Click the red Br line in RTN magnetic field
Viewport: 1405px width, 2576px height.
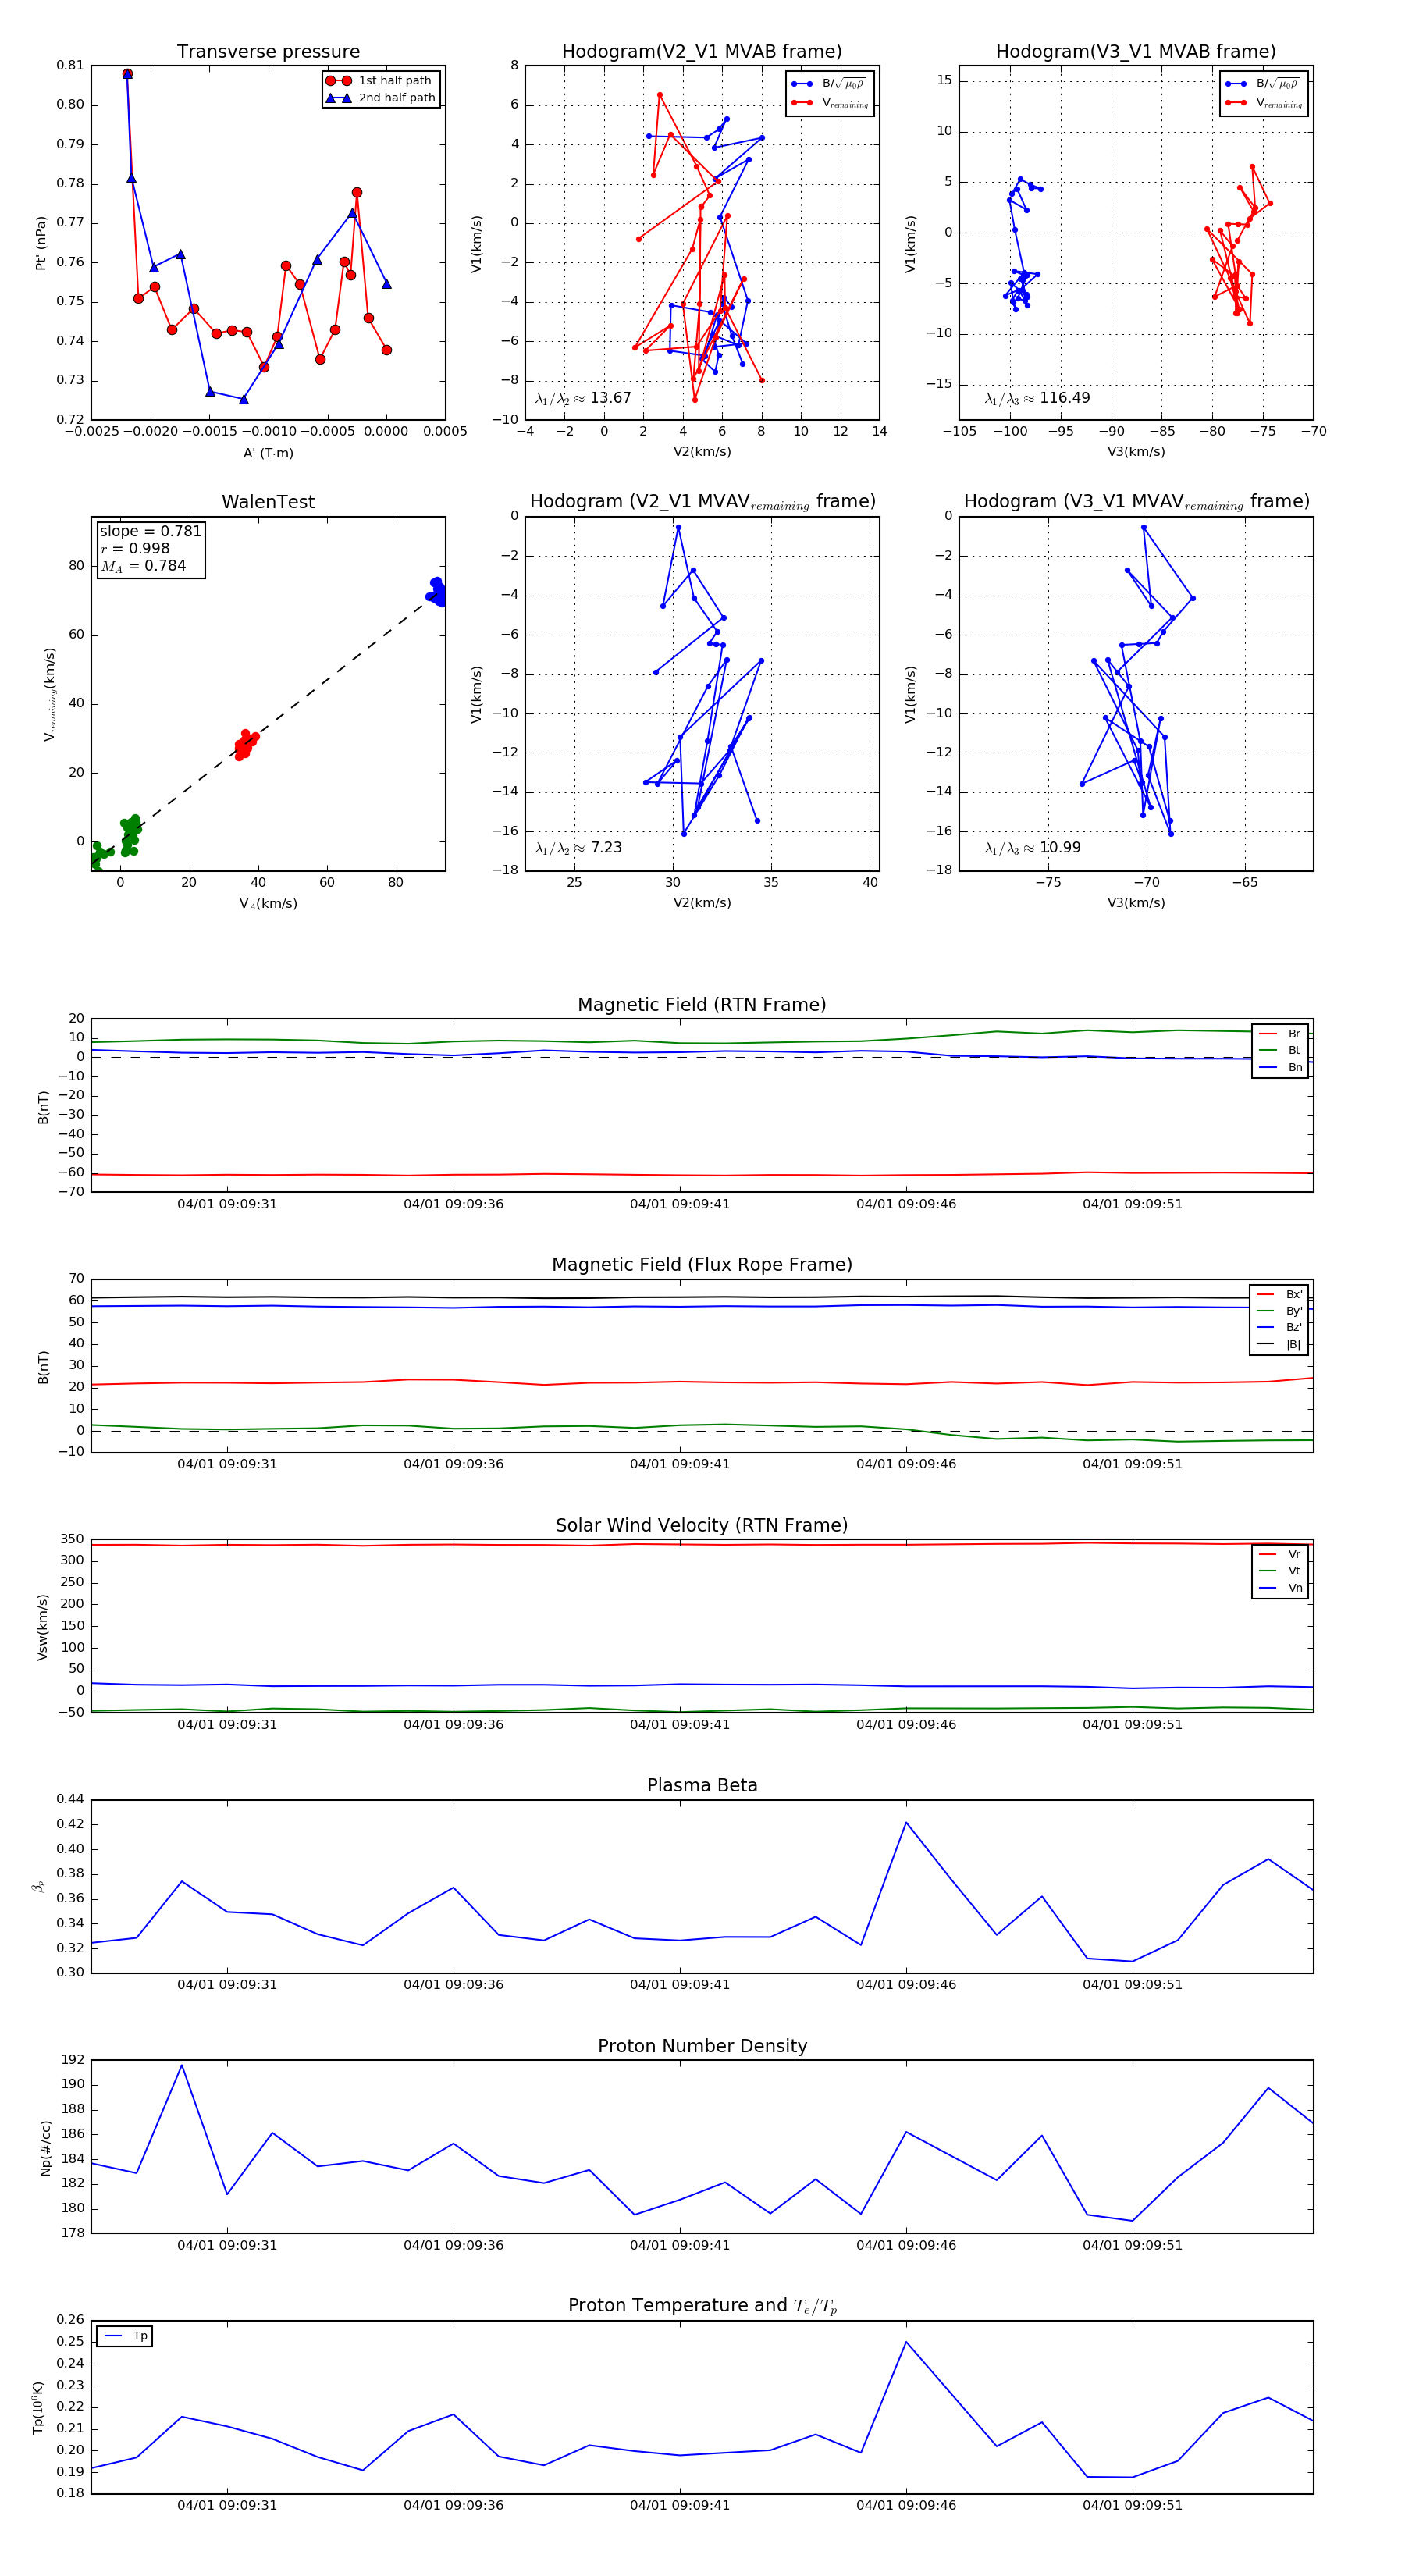(702, 1174)
